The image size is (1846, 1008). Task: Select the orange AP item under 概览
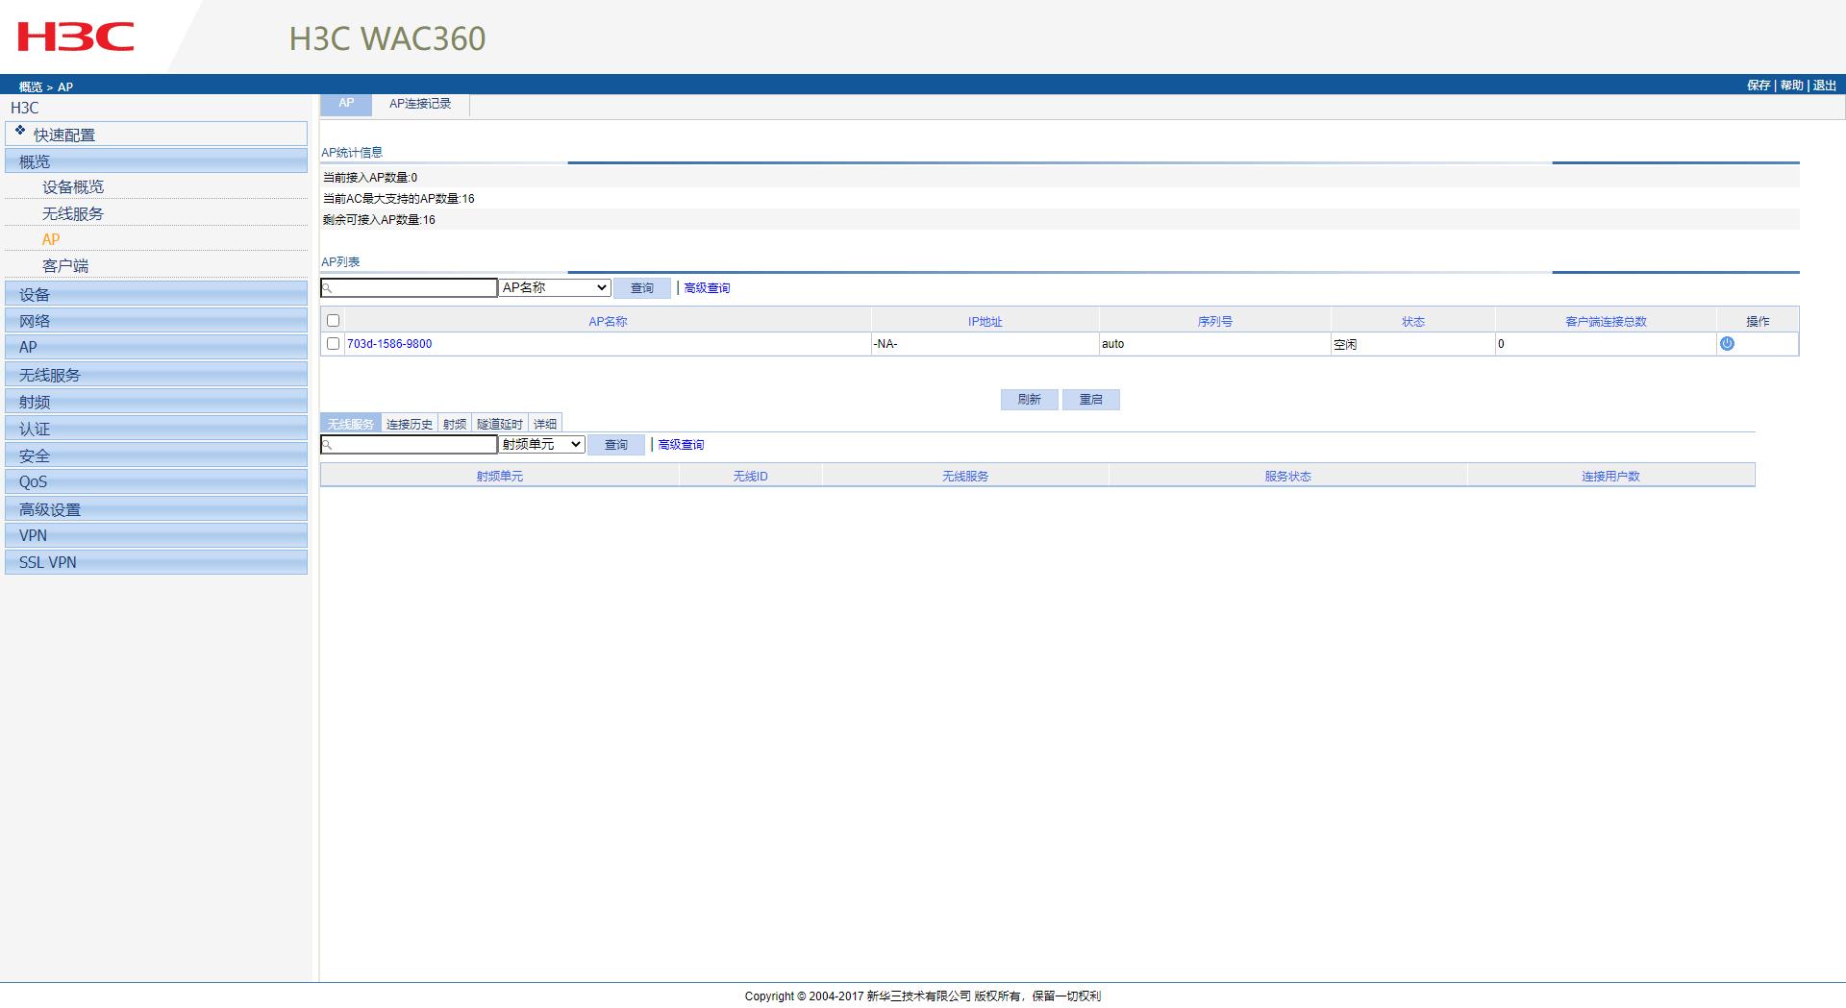[x=51, y=239]
